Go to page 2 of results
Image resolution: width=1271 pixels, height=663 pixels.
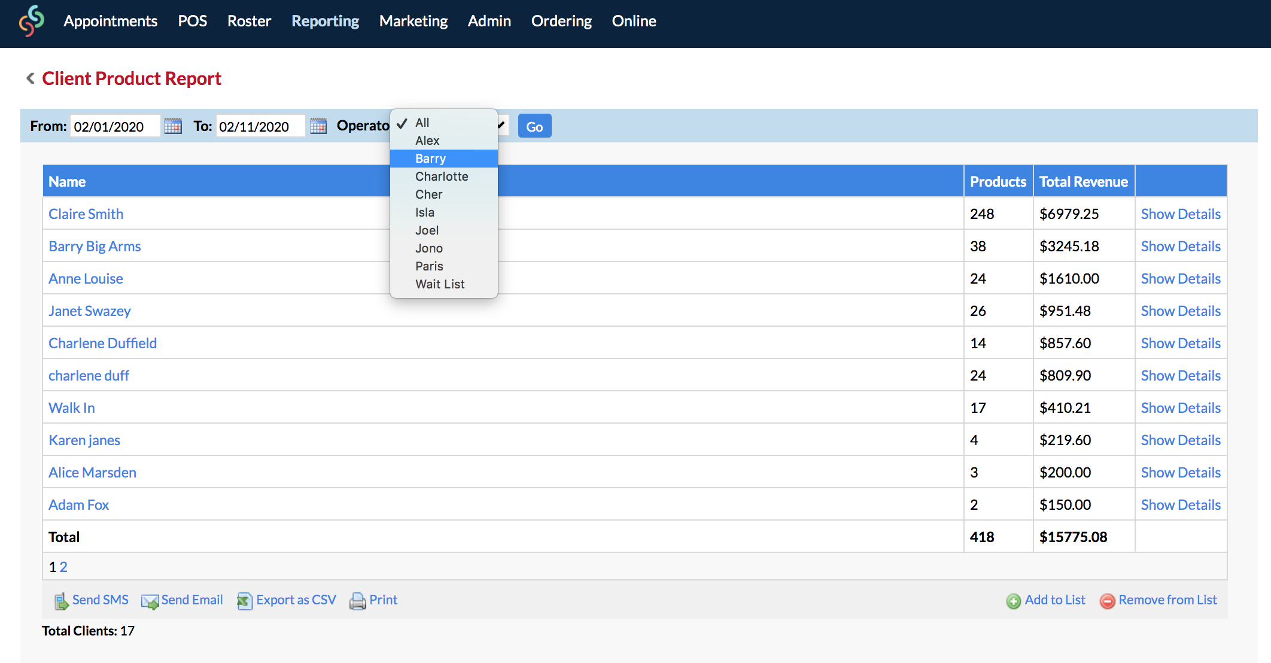[x=63, y=567]
